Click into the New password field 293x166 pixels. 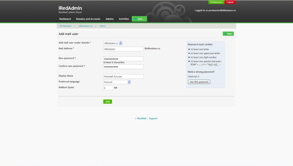click(x=123, y=59)
